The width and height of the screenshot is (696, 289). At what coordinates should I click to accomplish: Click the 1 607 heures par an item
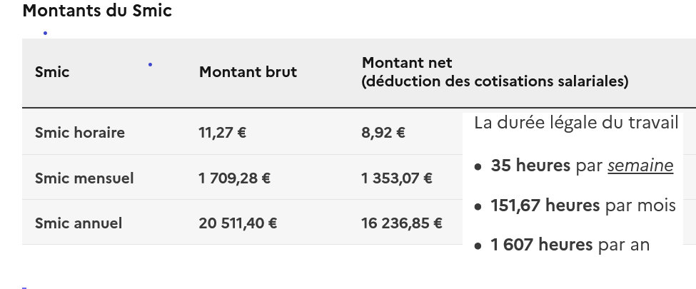coord(570,245)
